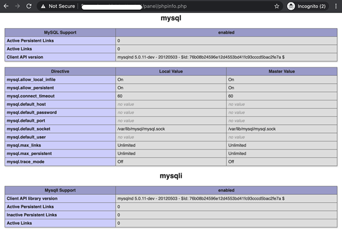Click Client API library version label
This screenshot has width=342, height=231.
[x=32, y=199]
